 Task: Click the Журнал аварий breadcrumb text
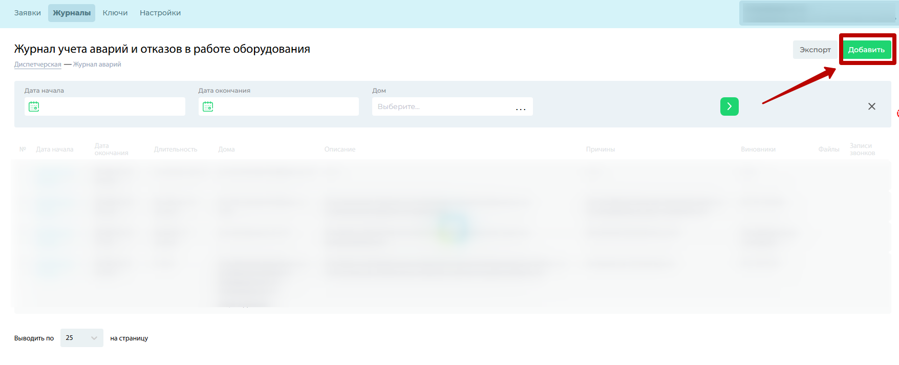(97, 65)
